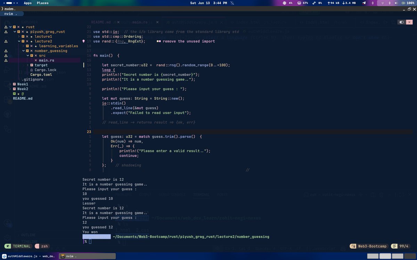Collapse the piyush_grag_rust folder

(x=15, y=32)
